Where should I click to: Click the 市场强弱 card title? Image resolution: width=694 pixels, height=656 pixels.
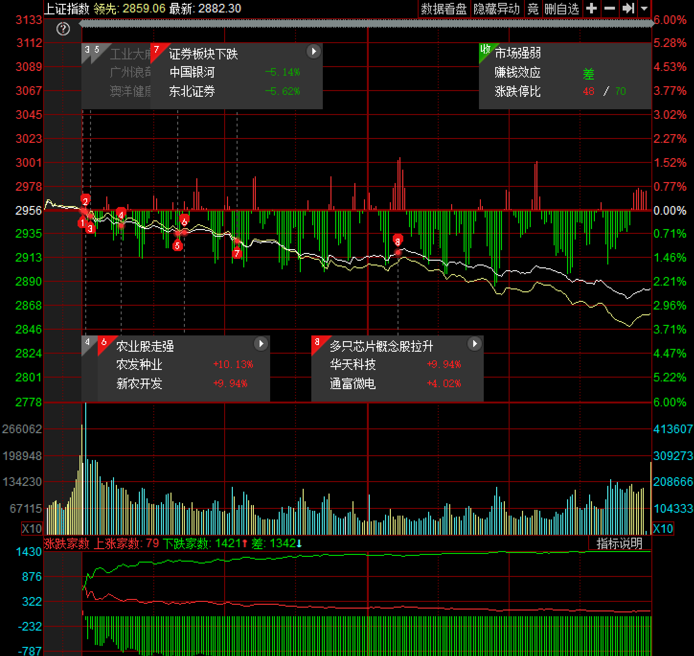(518, 53)
